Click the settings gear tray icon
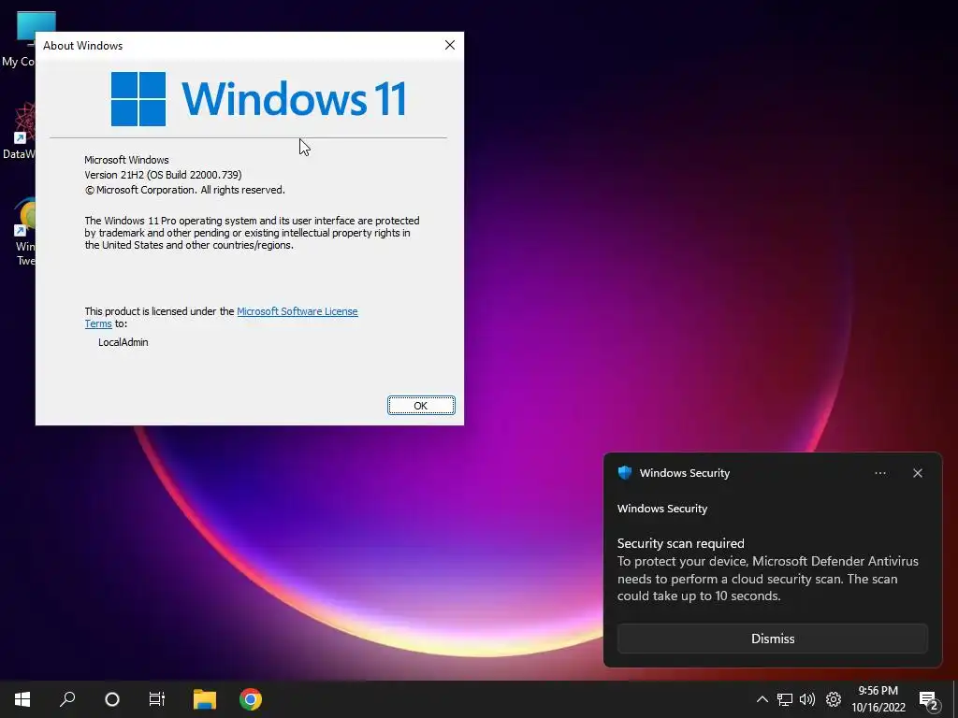The height and width of the screenshot is (718, 958). coord(834,699)
